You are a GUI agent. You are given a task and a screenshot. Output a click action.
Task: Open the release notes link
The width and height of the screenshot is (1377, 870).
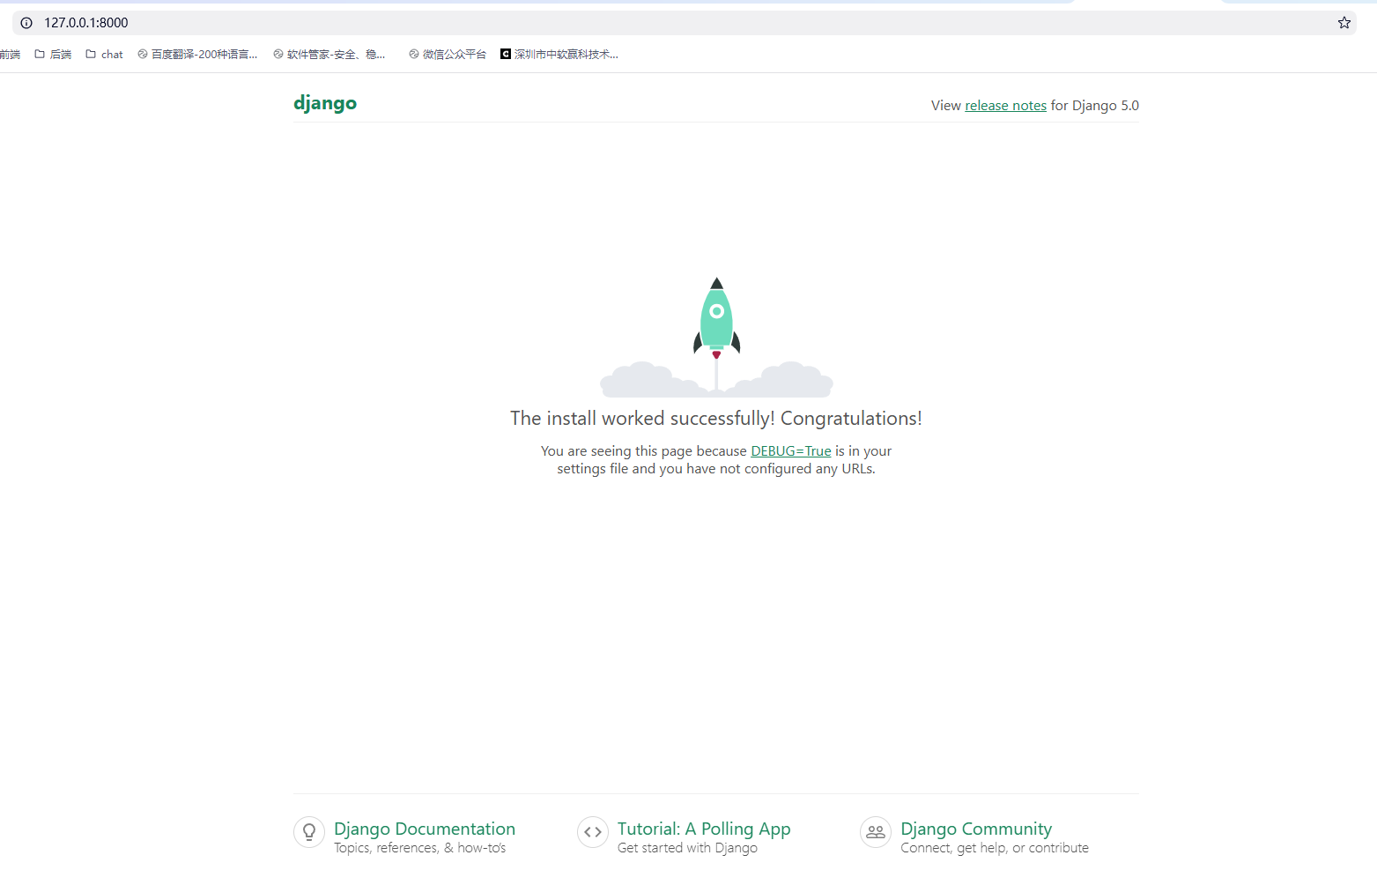point(1005,105)
